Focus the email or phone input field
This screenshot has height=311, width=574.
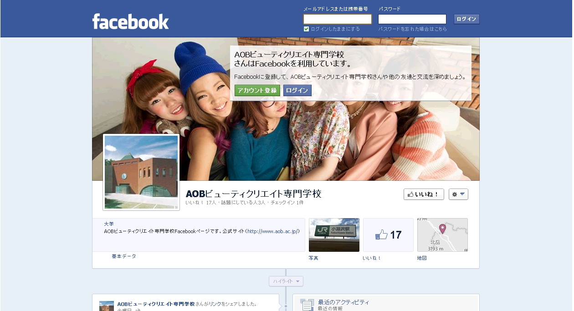pos(338,19)
